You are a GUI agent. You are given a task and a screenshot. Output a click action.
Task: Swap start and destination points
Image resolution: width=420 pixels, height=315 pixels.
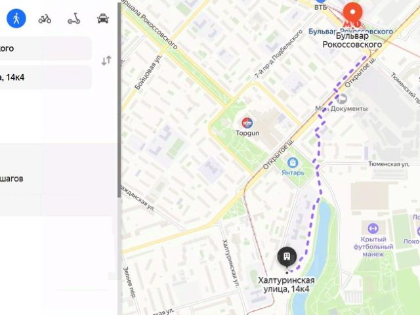coord(106,60)
